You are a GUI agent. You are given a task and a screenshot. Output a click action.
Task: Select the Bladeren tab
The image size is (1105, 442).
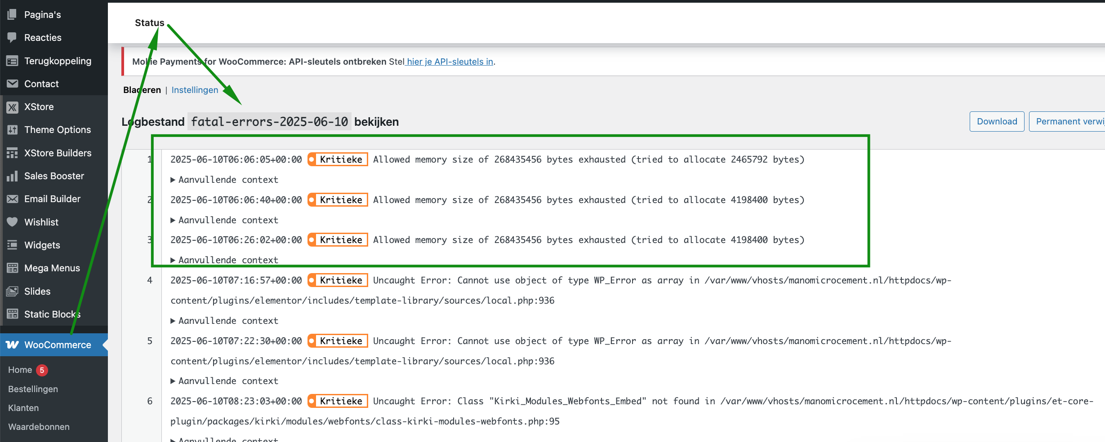point(142,90)
